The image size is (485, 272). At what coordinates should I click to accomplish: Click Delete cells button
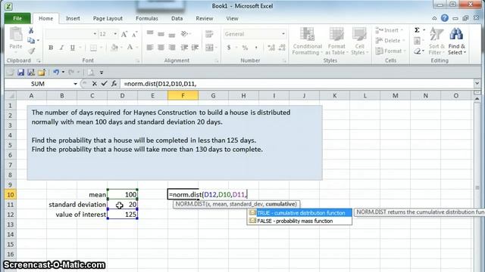click(x=390, y=40)
